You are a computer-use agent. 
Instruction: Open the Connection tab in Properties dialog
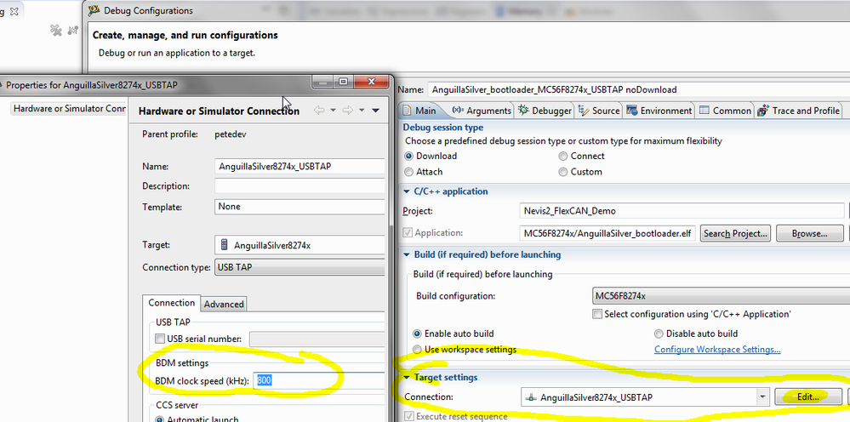[x=171, y=303]
